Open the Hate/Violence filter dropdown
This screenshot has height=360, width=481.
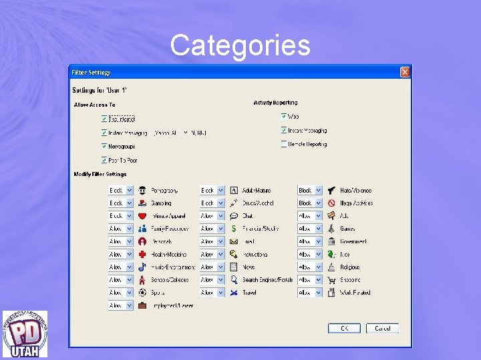310,191
